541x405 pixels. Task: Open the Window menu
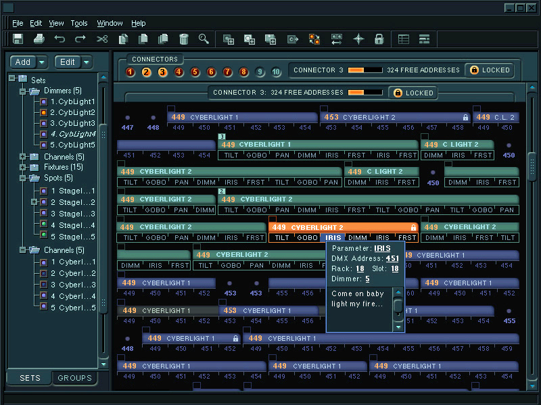[110, 23]
